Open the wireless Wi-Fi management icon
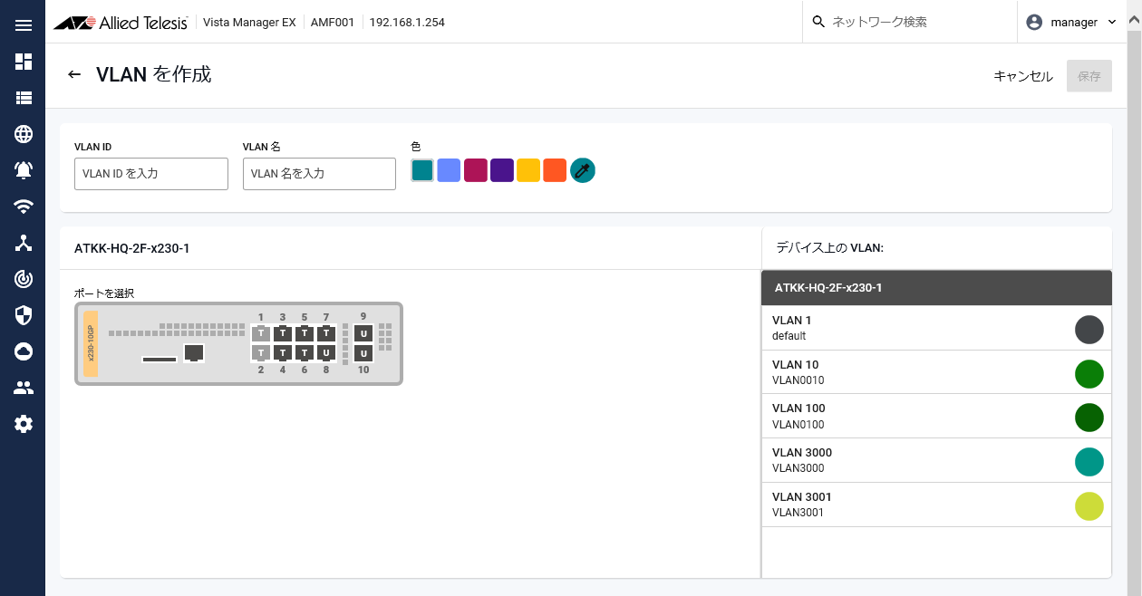Viewport: 1142px width, 596px height. point(24,207)
